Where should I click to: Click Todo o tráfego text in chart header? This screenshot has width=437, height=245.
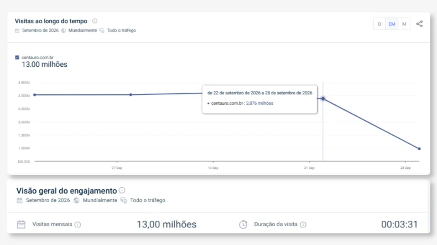[121, 30]
